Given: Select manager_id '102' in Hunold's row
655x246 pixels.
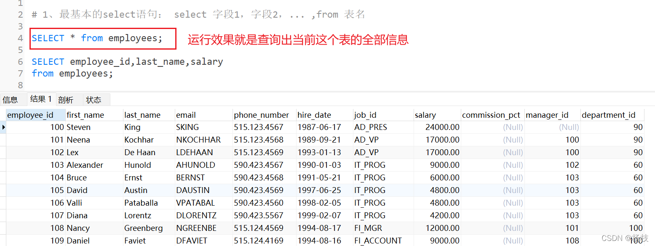Looking at the screenshot, I should click(553, 165).
